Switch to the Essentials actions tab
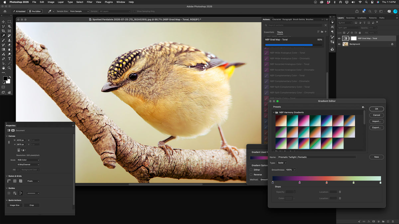 click(x=269, y=32)
